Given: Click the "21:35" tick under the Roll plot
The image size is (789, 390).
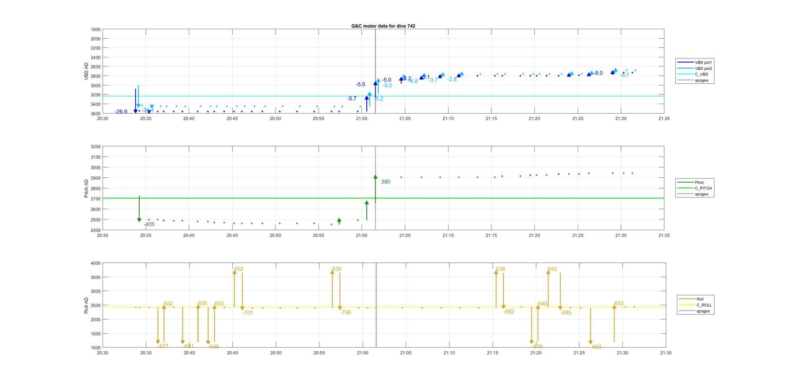Looking at the screenshot, I should (666, 353).
